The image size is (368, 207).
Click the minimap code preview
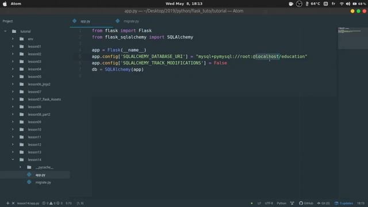352,38
